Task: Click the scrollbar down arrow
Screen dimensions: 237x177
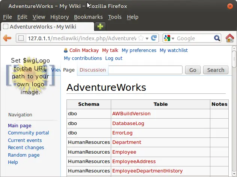Action: (x=234, y=174)
